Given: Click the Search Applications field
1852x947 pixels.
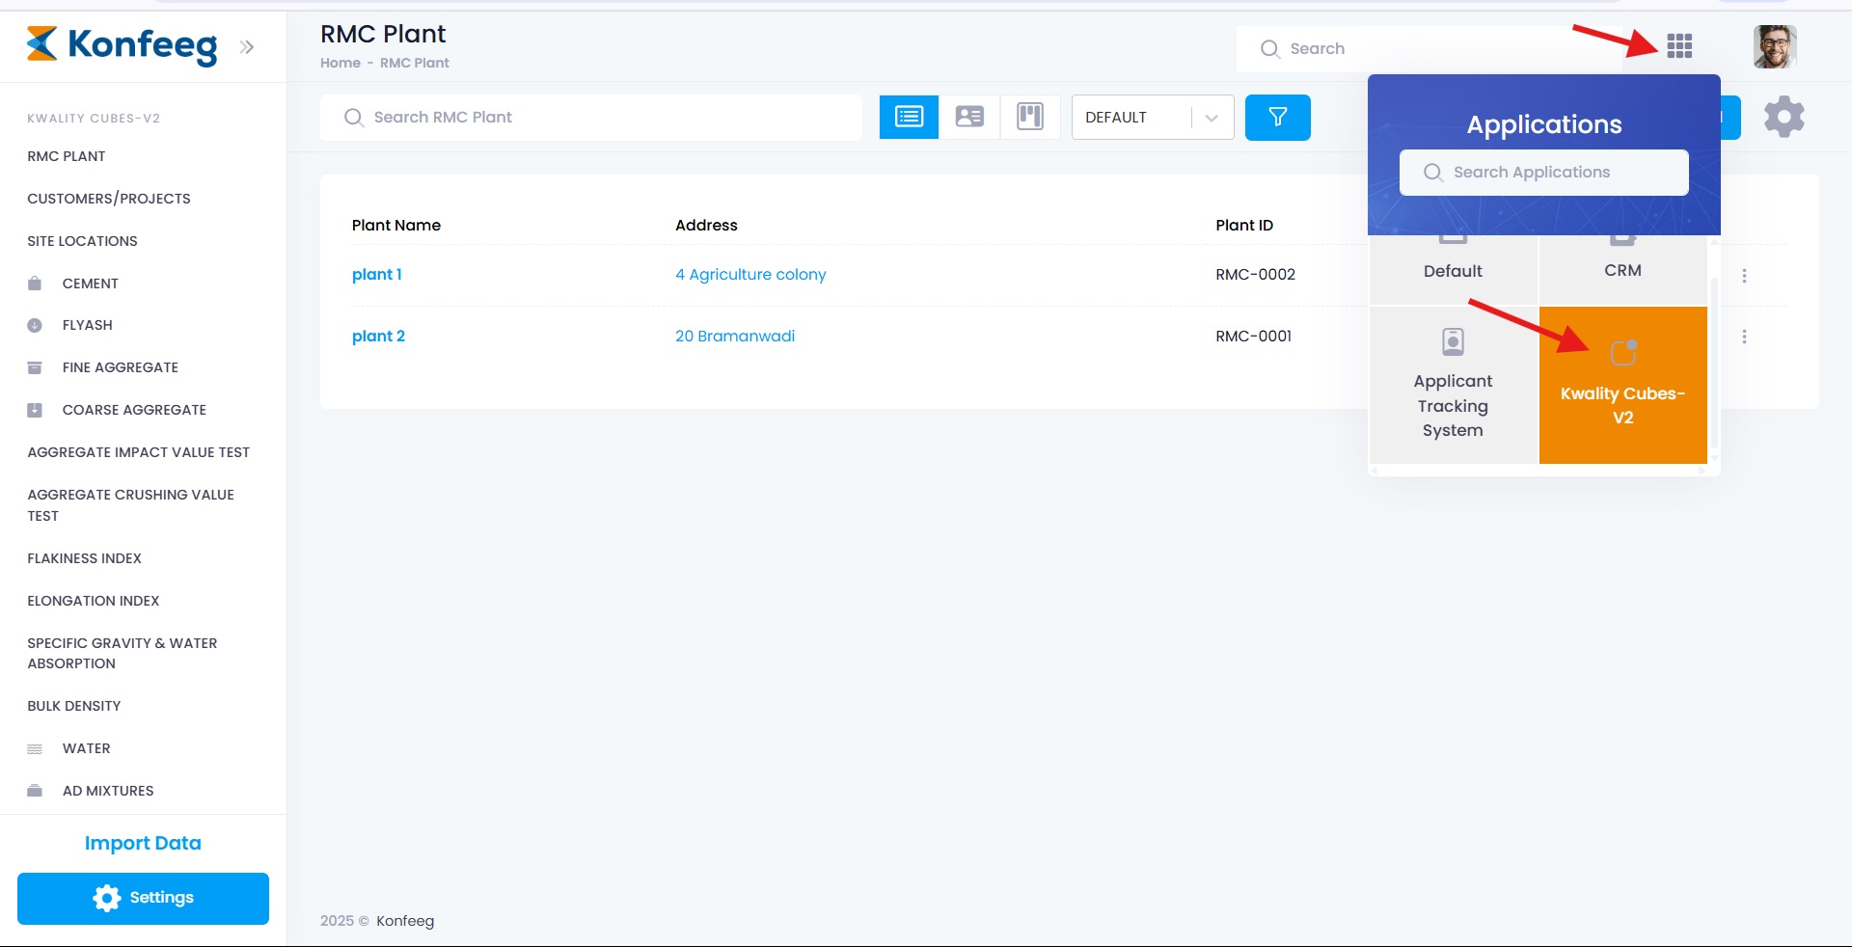Looking at the screenshot, I should click(1543, 173).
